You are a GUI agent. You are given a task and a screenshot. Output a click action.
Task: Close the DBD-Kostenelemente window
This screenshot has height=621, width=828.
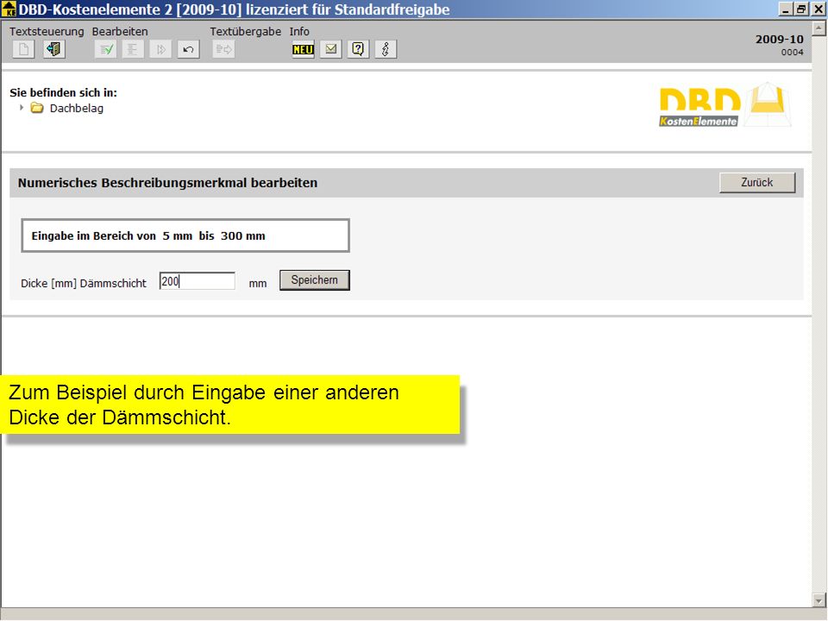pyautogui.click(x=818, y=9)
